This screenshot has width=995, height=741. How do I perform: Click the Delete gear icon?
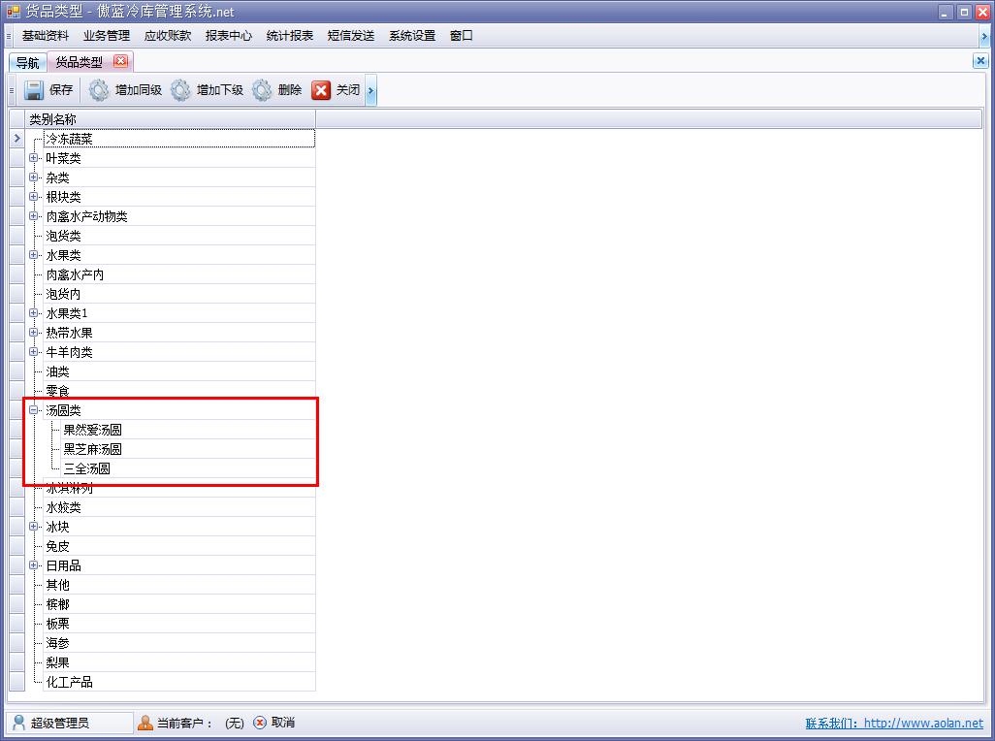click(x=262, y=90)
